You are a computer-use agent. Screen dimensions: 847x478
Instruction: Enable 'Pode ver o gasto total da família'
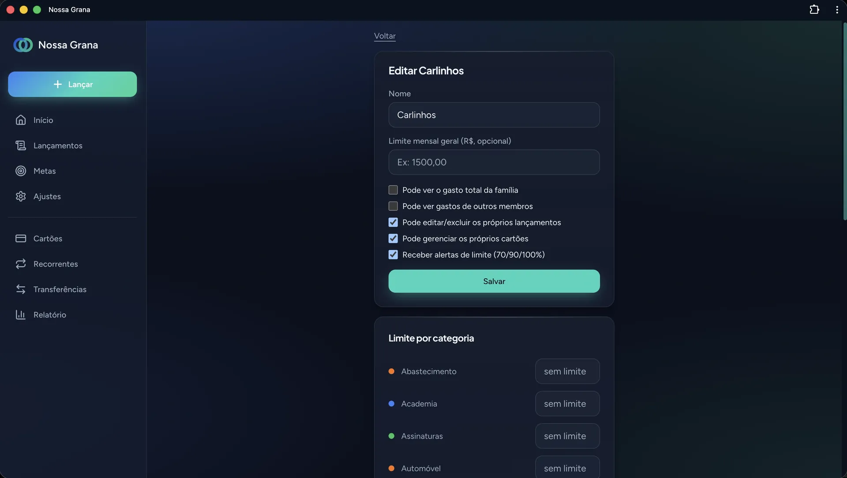tap(393, 190)
